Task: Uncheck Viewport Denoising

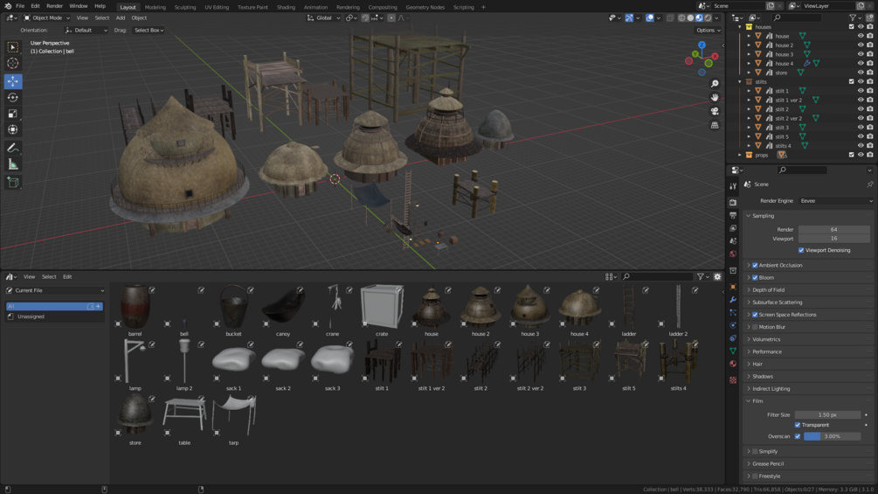Action: point(801,250)
